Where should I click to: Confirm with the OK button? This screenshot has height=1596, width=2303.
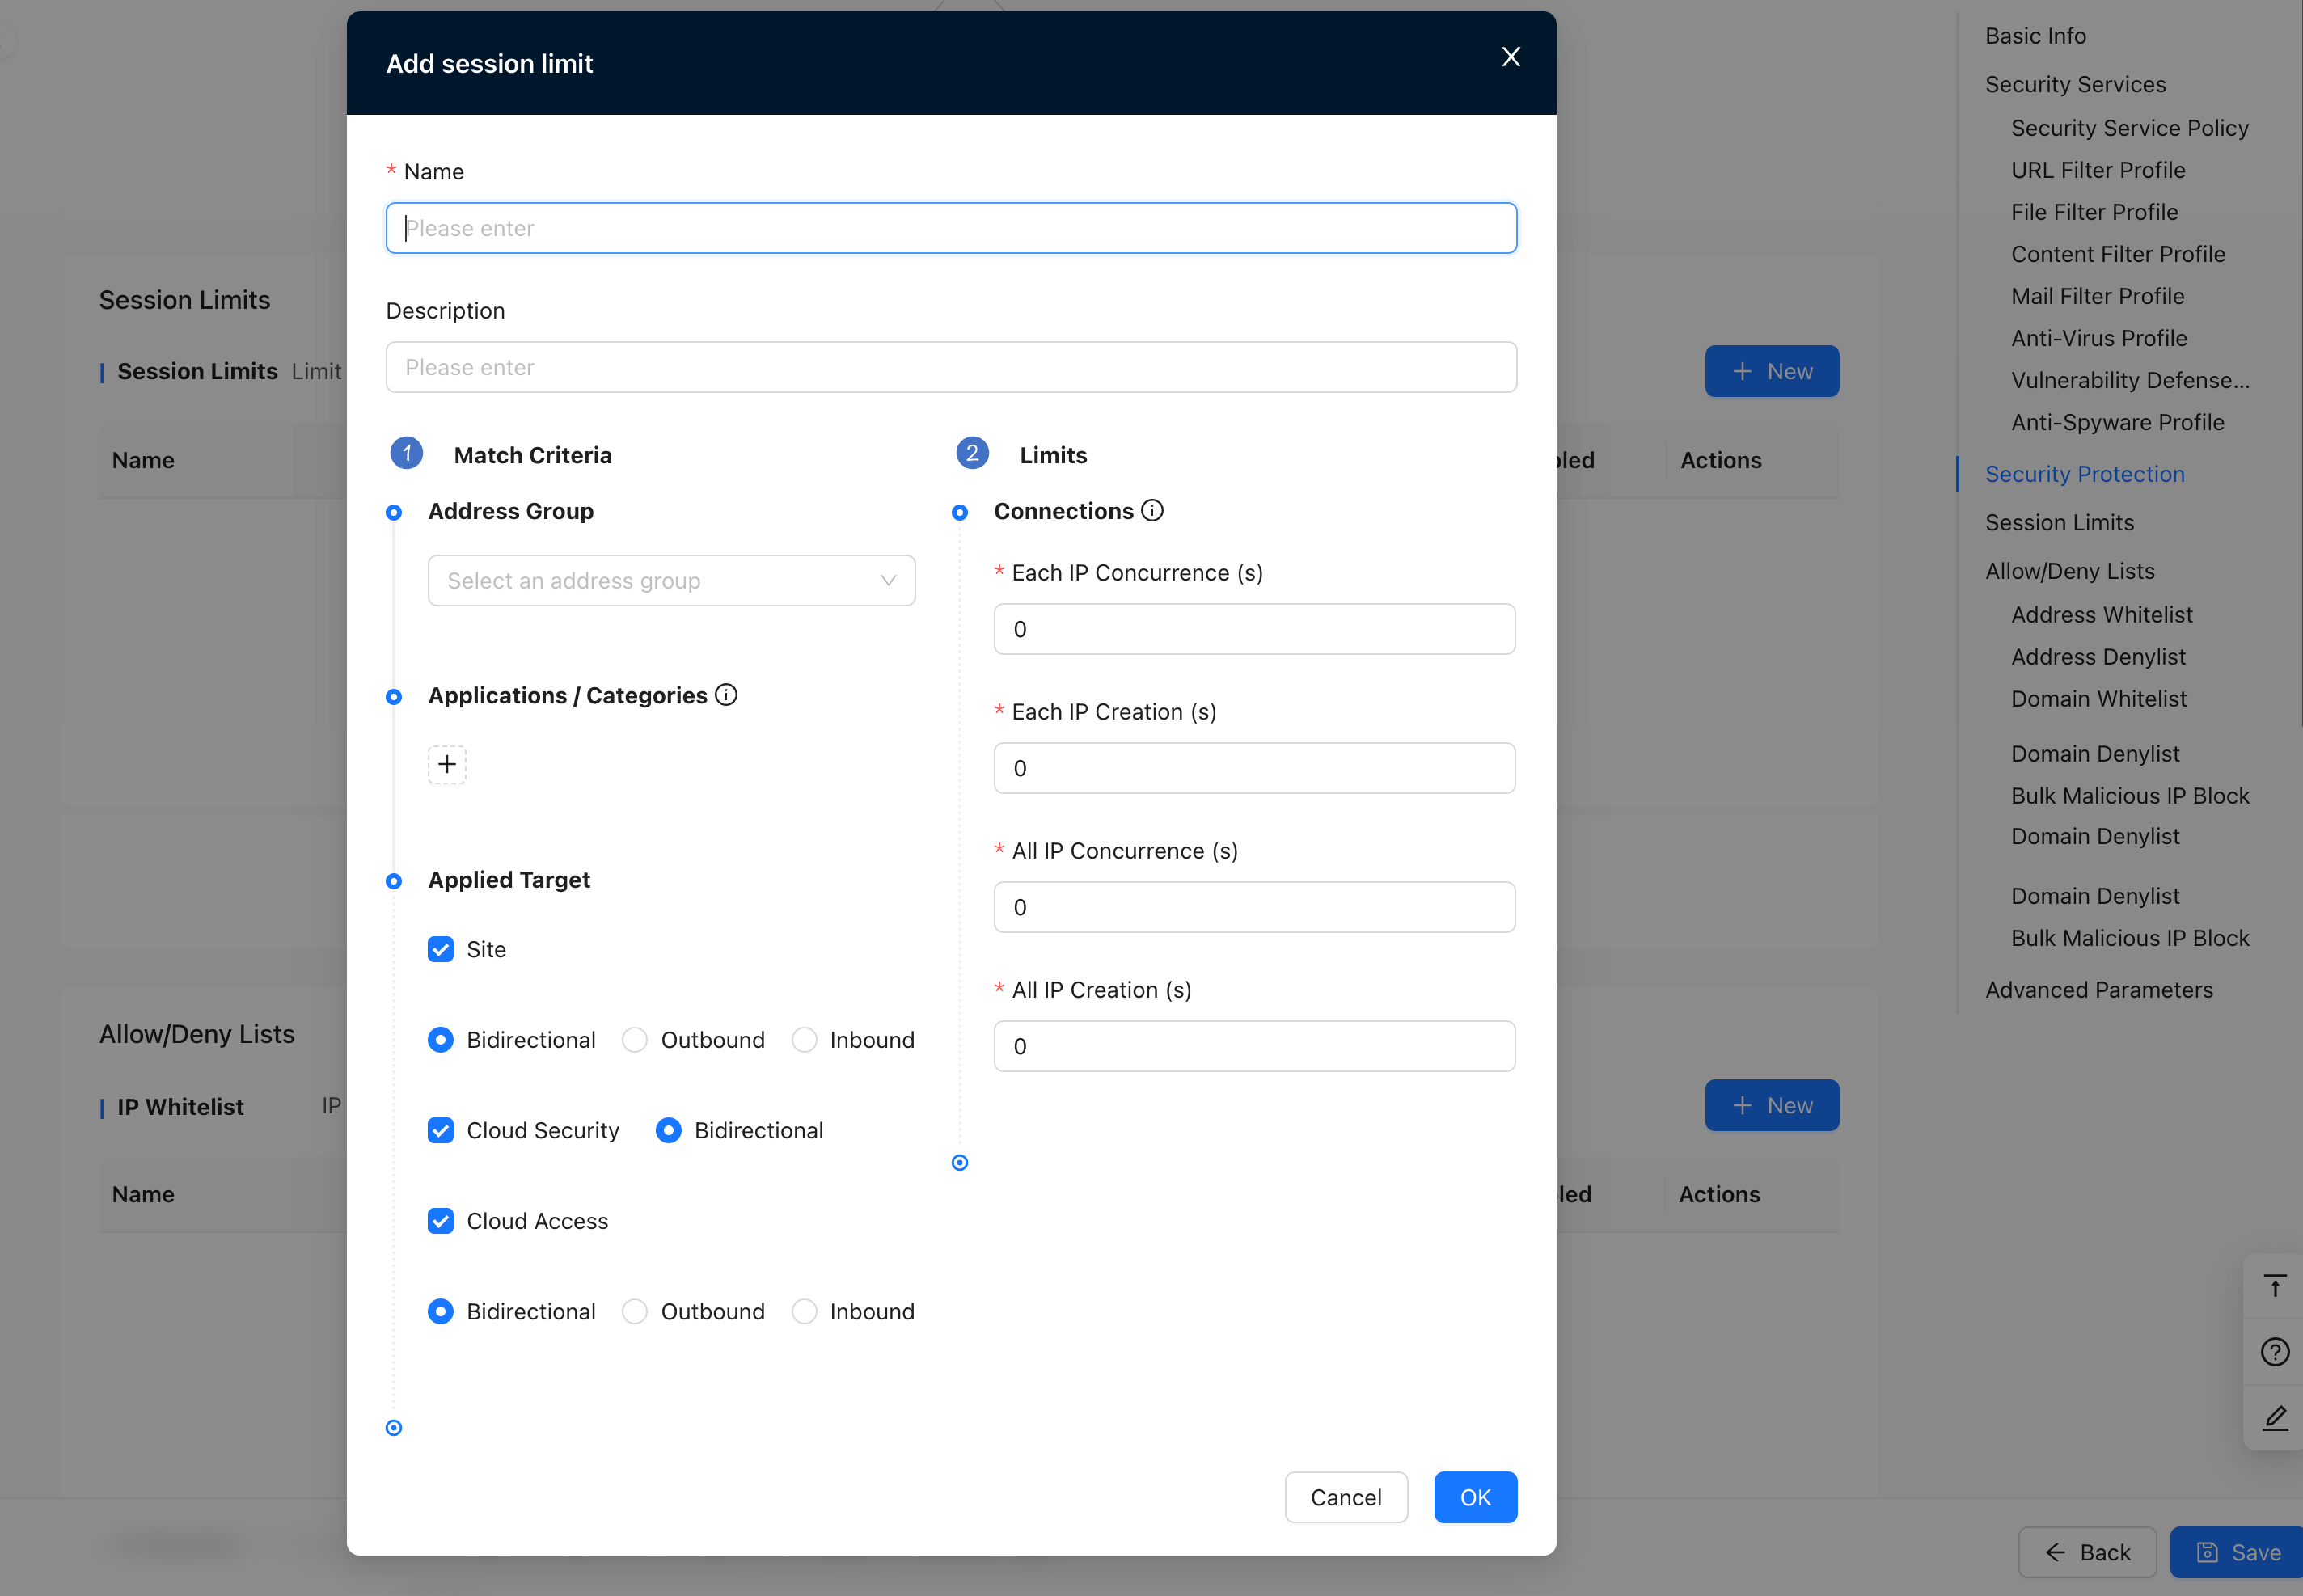[1475, 1497]
